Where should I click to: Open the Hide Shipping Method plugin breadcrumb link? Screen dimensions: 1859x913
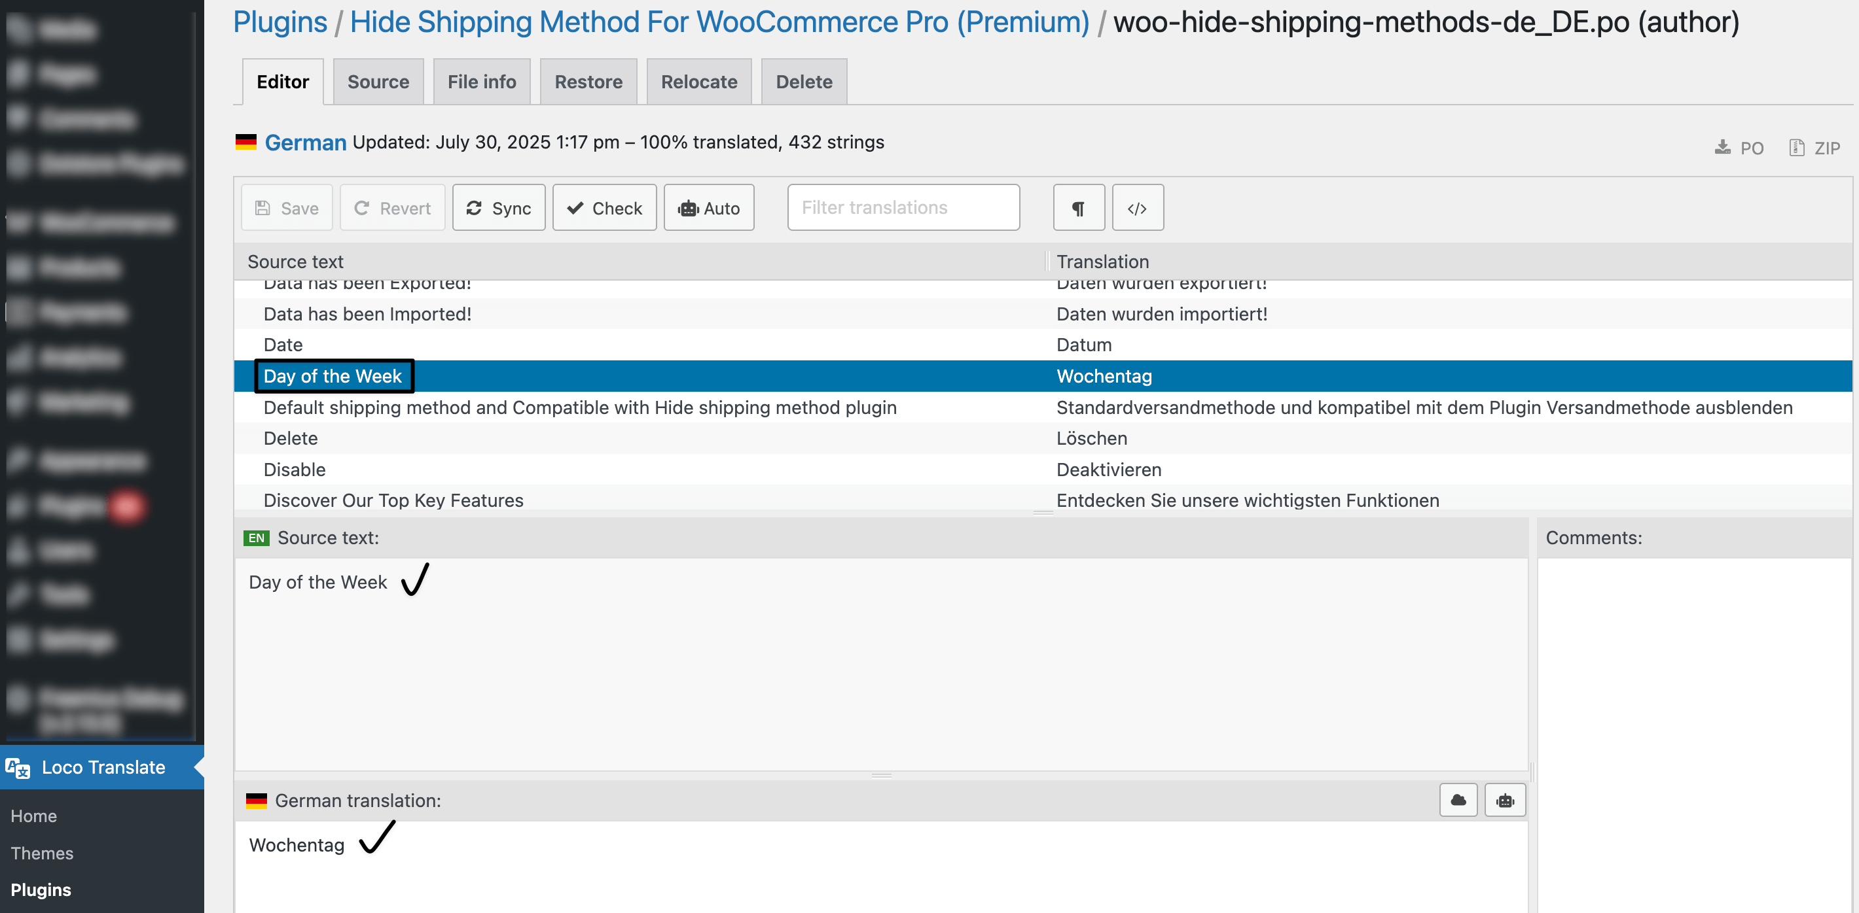[x=719, y=22]
